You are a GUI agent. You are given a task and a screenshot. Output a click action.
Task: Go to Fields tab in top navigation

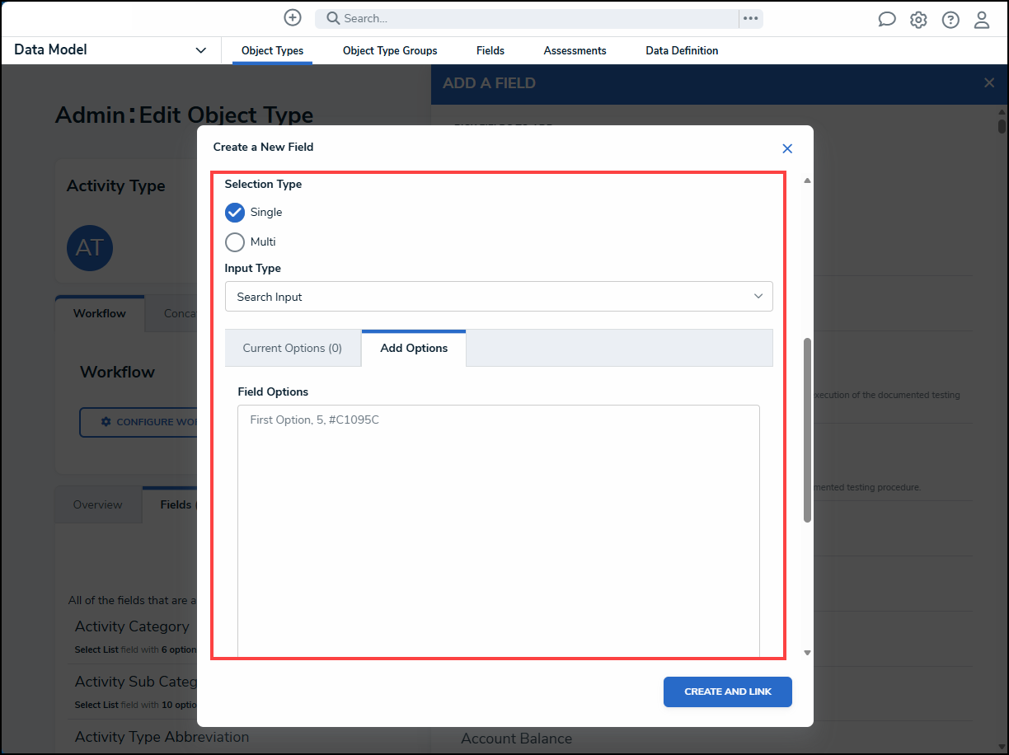[490, 50]
